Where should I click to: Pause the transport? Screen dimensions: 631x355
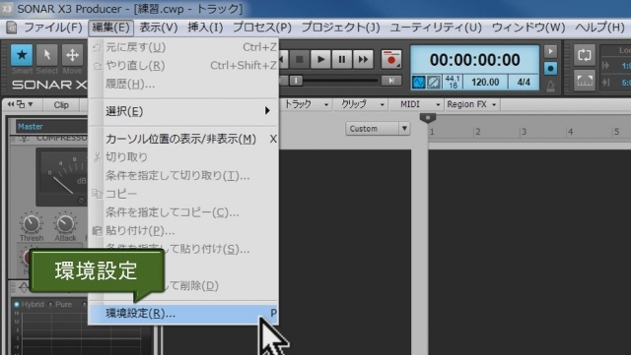pos(342,59)
